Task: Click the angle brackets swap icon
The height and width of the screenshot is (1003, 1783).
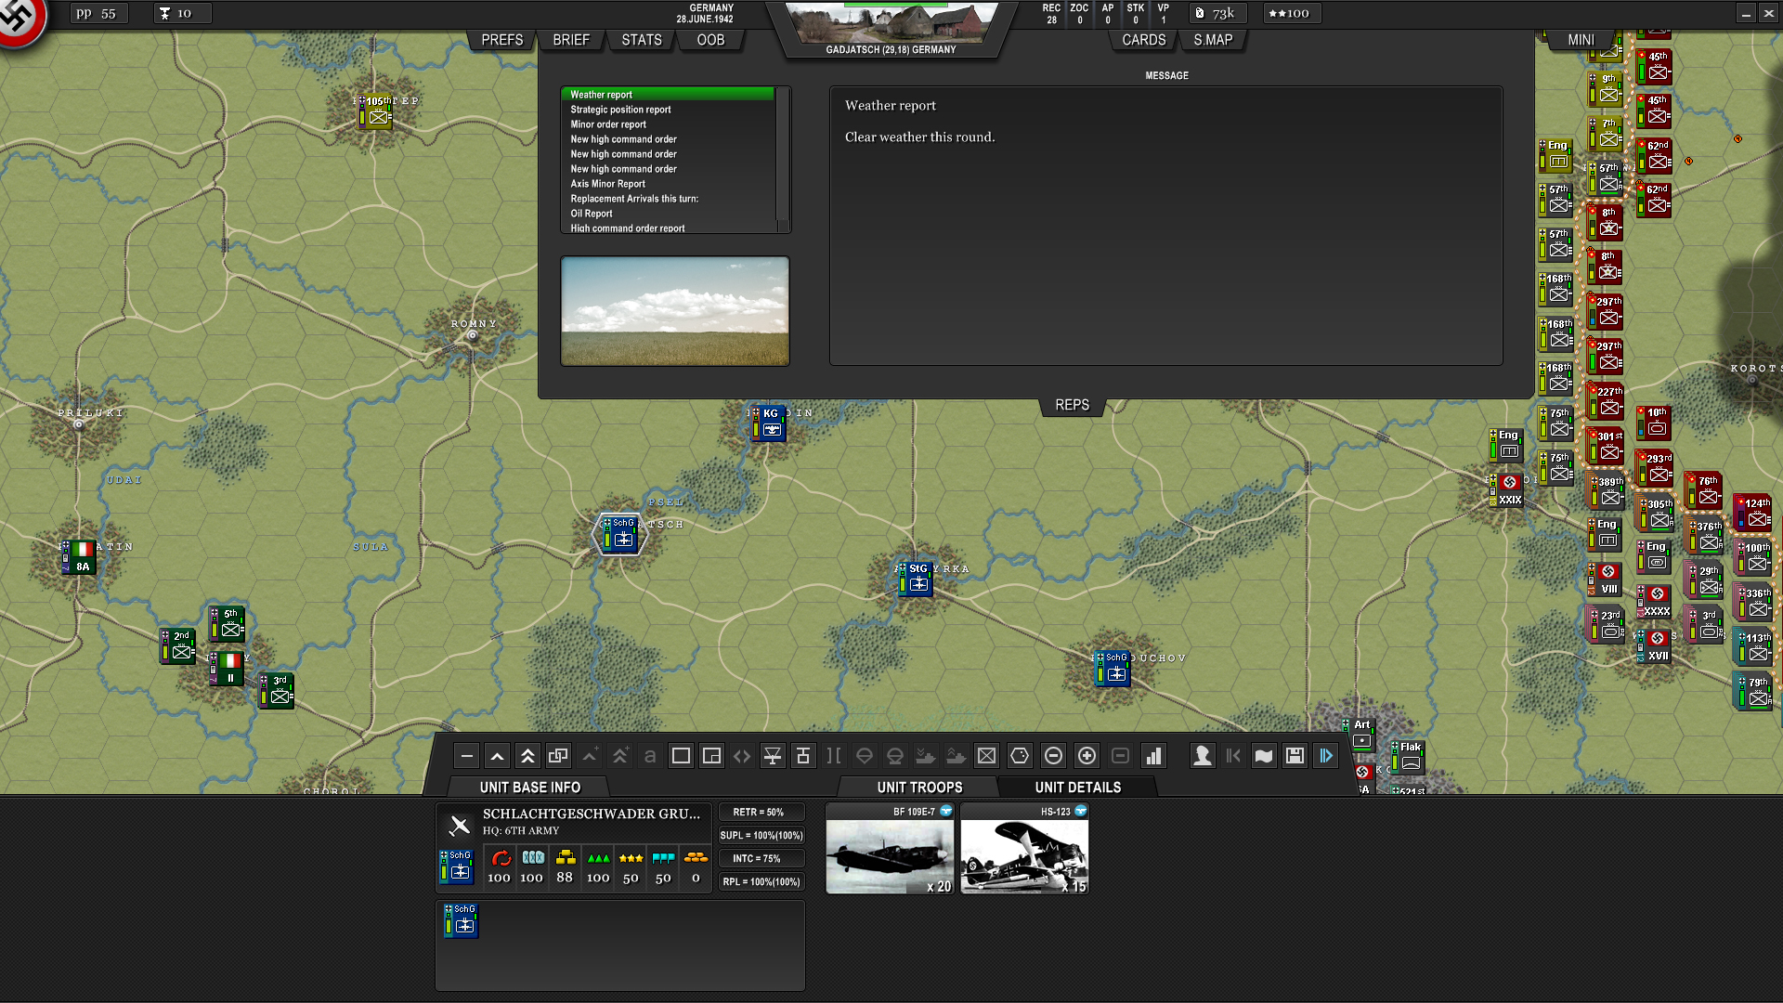Action: 742,756
